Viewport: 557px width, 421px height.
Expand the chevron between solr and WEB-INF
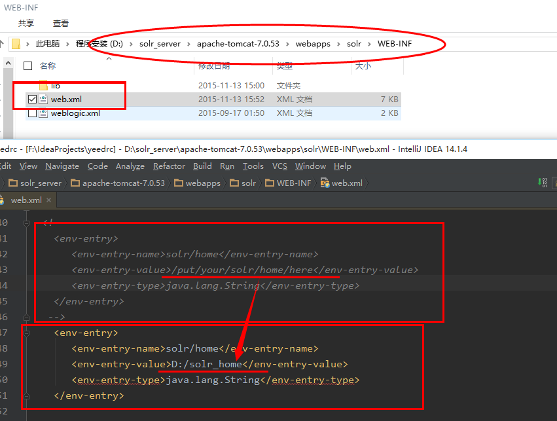tap(369, 44)
